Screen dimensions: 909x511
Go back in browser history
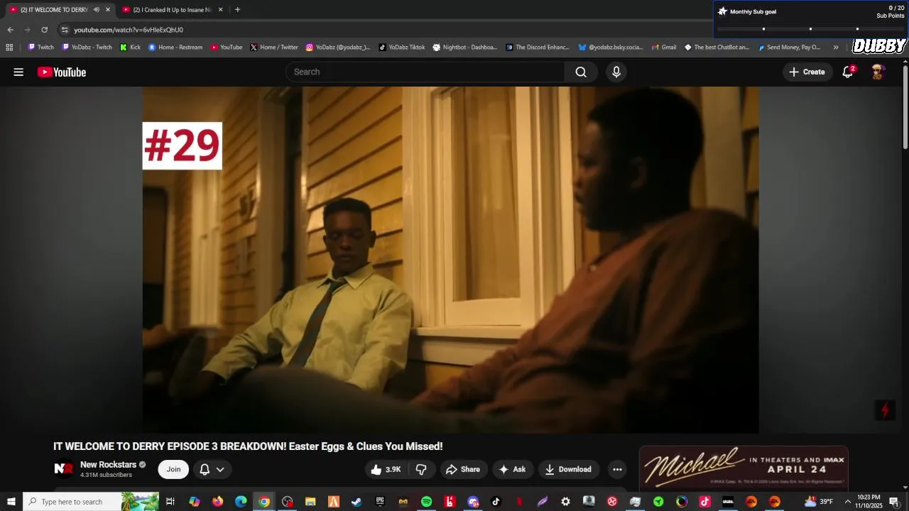coord(10,30)
